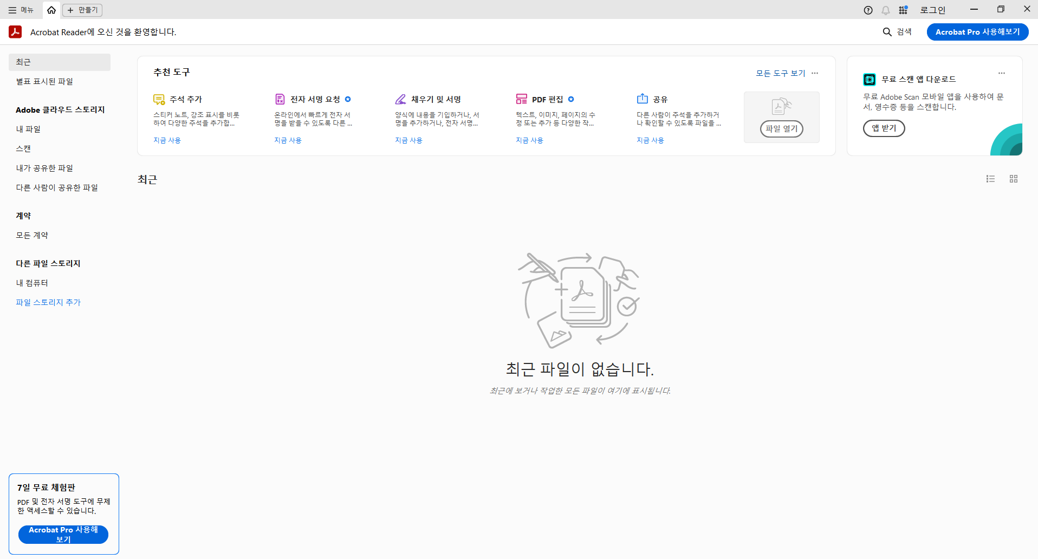Screen dimensions: 1038x559
Task: Click 지금 사용 under PDF 편집
Action: click(529, 140)
